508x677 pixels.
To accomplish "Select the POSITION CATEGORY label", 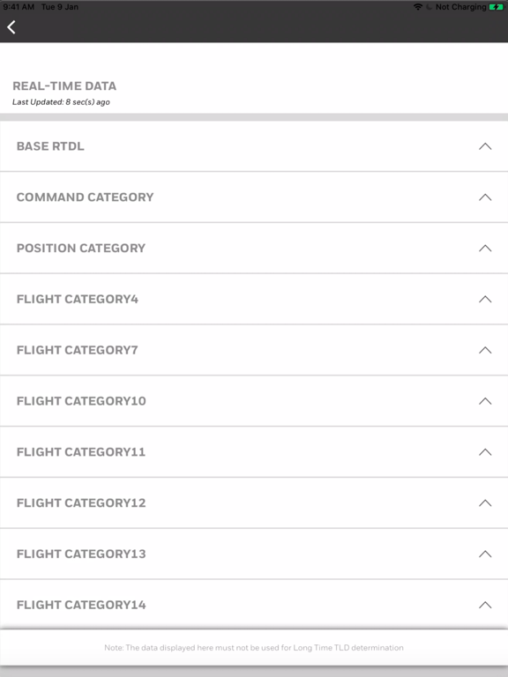I will [81, 249].
